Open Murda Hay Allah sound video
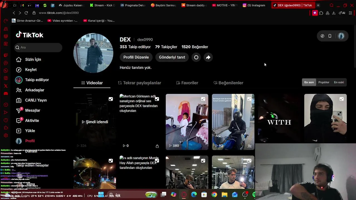356x200 pixels. coord(141,172)
